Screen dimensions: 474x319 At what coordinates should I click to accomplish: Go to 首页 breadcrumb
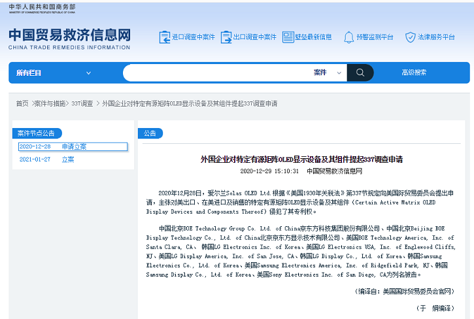22,104
